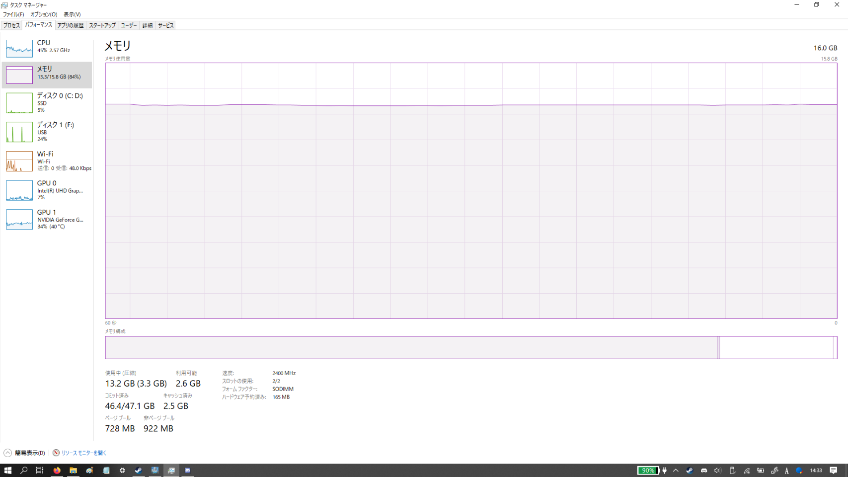Click the 2400 MHz speed value

click(x=284, y=373)
